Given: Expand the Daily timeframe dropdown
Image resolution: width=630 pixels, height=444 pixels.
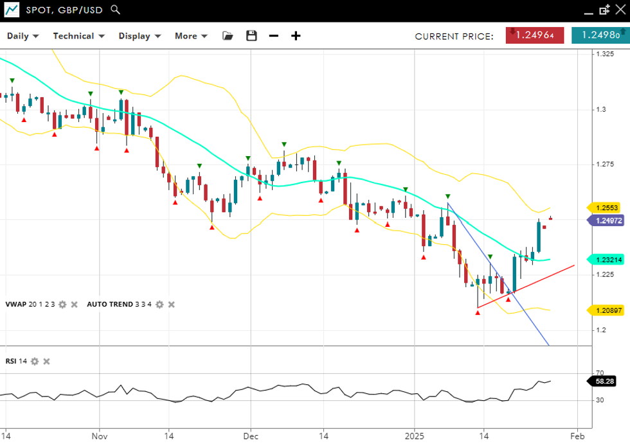Looking at the screenshot, I should (22, 36).
